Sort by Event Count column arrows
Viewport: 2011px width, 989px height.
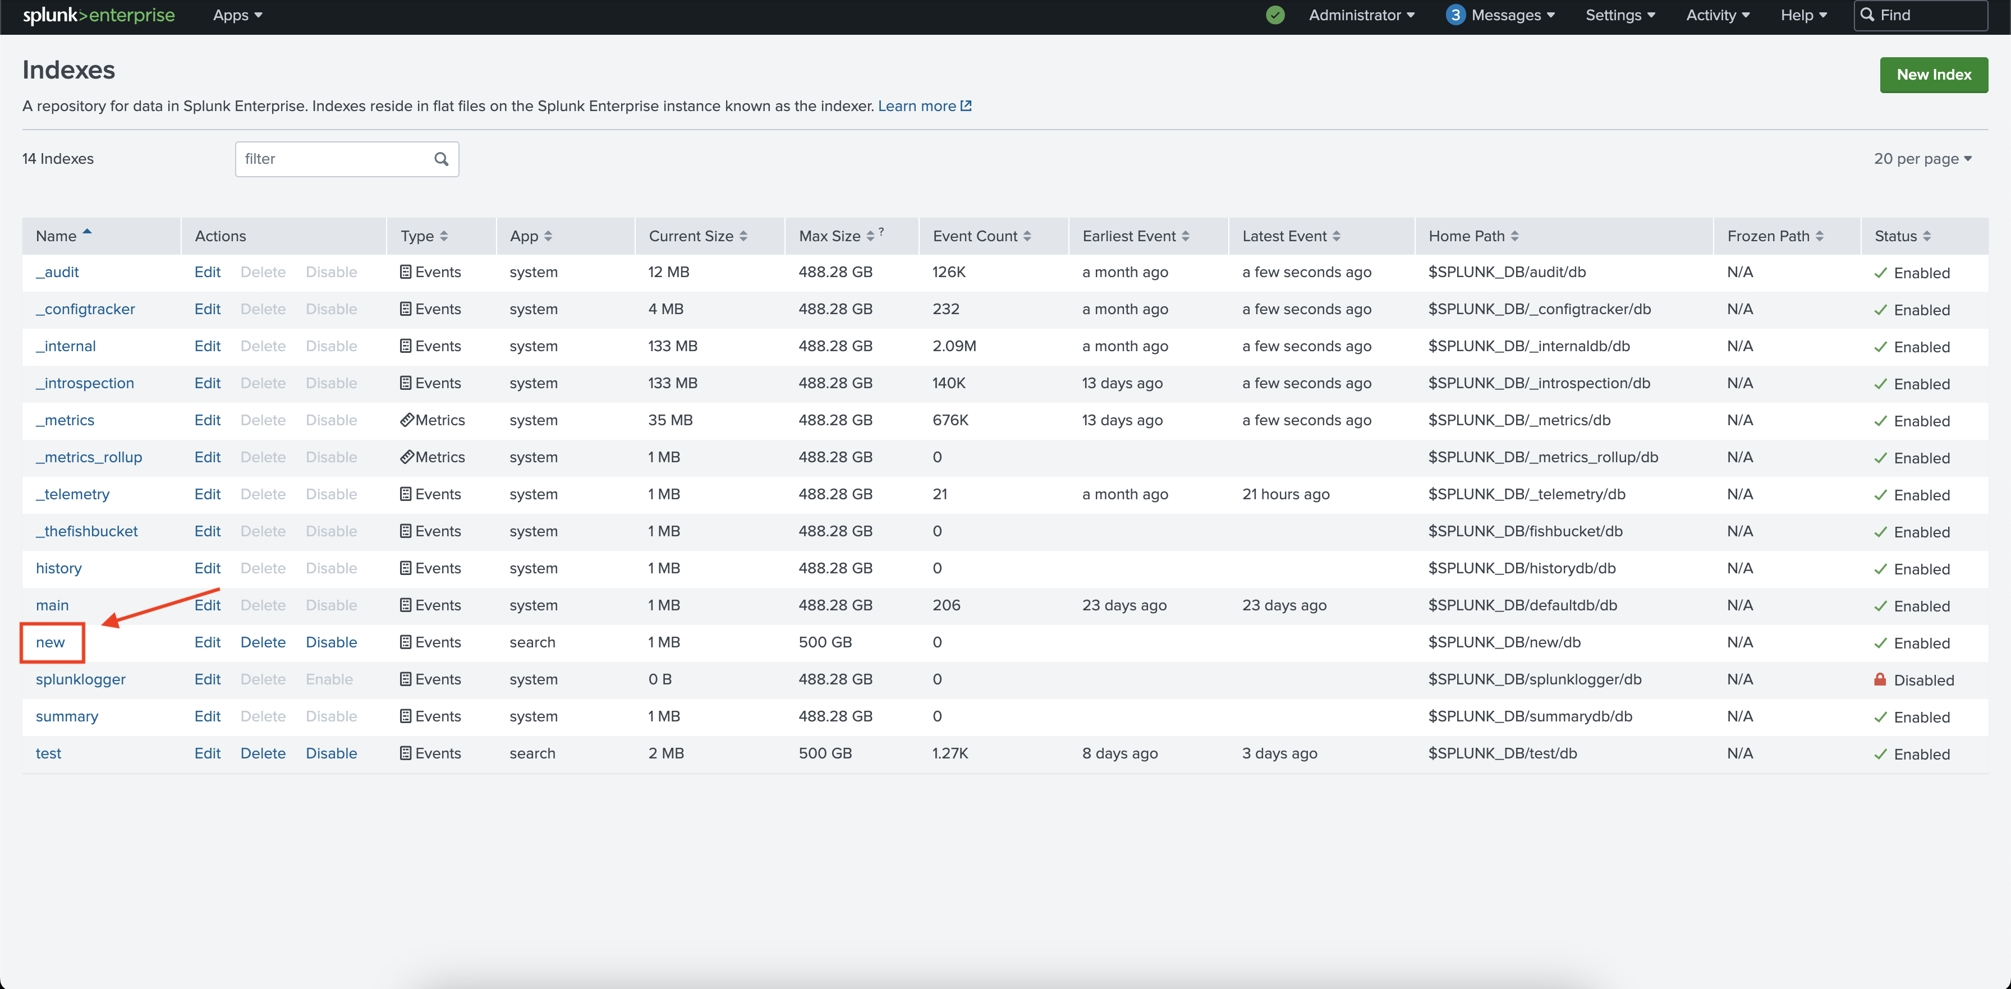coord(1027,236)
